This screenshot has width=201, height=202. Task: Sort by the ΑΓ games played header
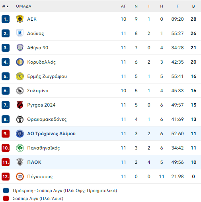pos(123,6)
